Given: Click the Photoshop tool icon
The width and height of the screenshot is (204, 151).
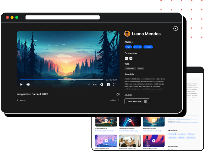Looking at the screenshot, I should point(131,58).
